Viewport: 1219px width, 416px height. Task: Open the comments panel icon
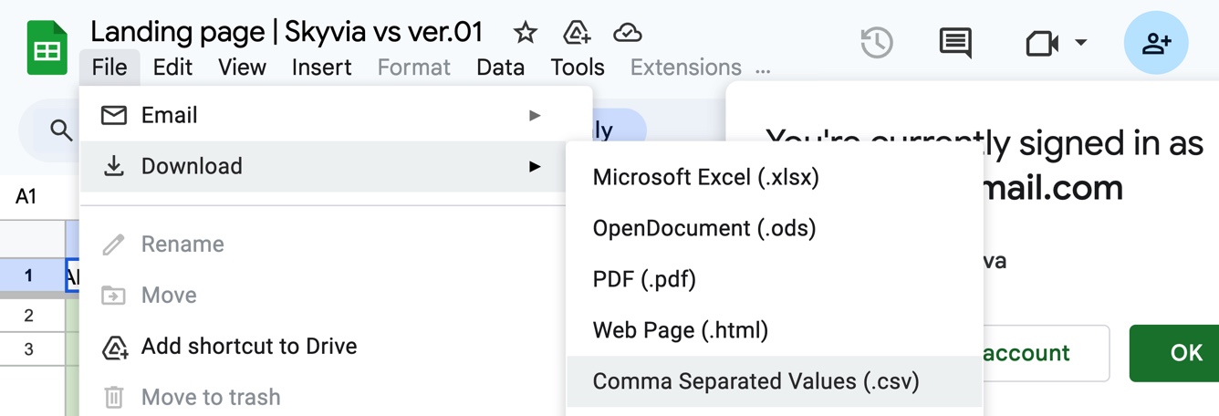955,43
